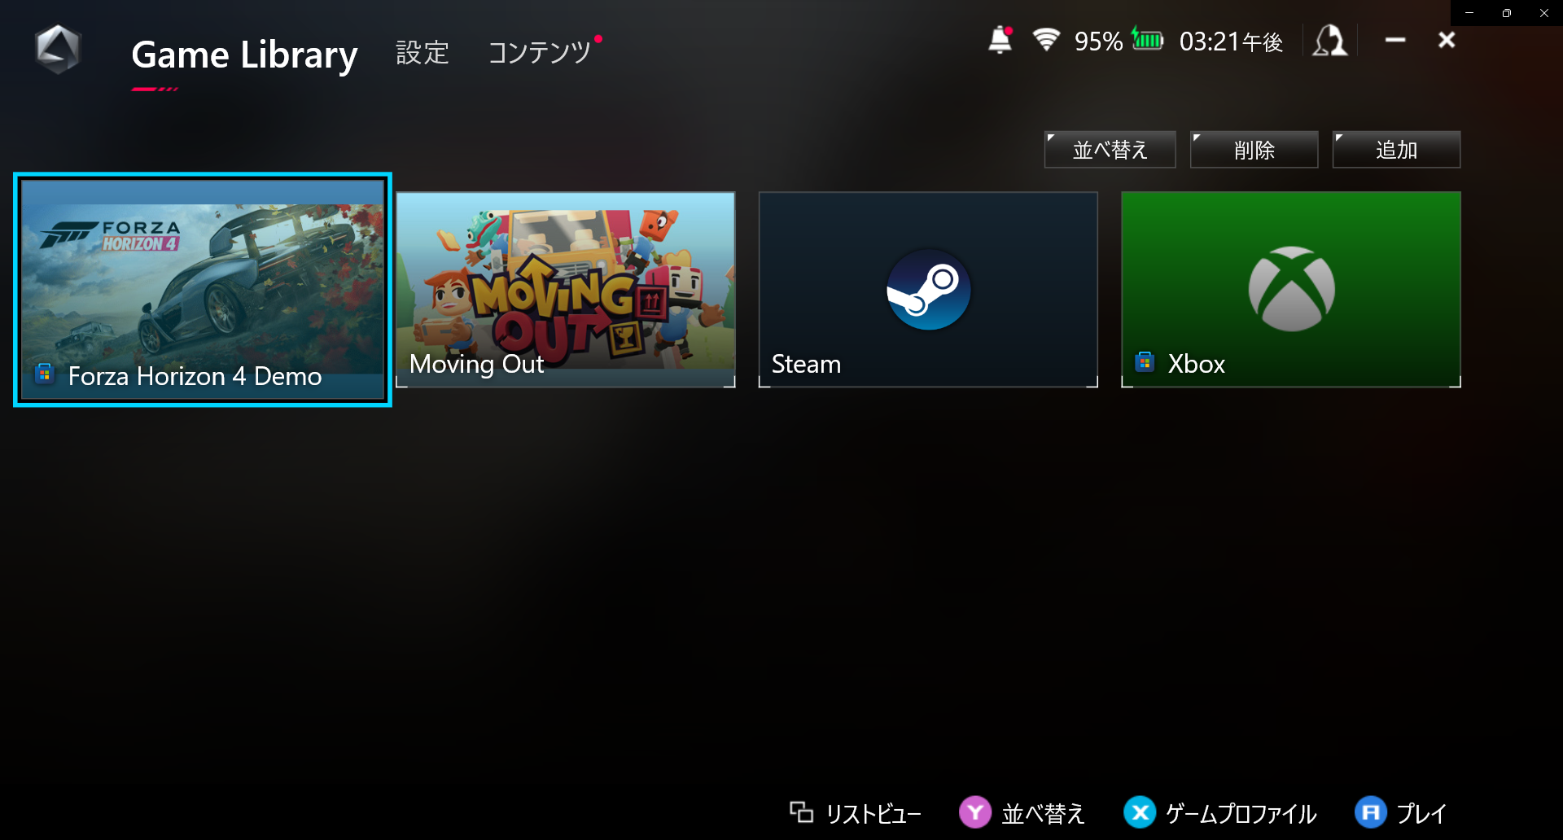Open the user profile icon

[1330, 41]
